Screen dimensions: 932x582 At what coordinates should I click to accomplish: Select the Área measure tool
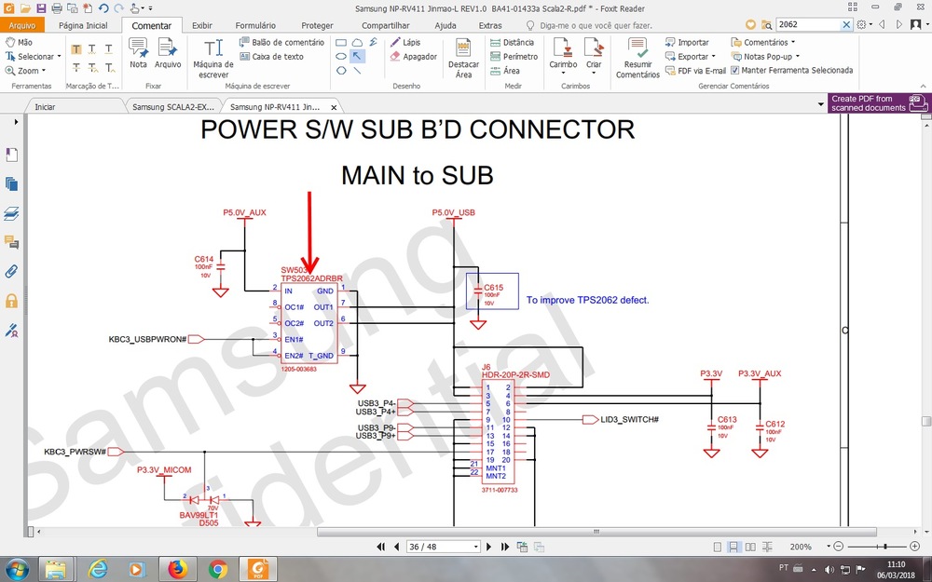pyautogui.click(x=504, y=71)
